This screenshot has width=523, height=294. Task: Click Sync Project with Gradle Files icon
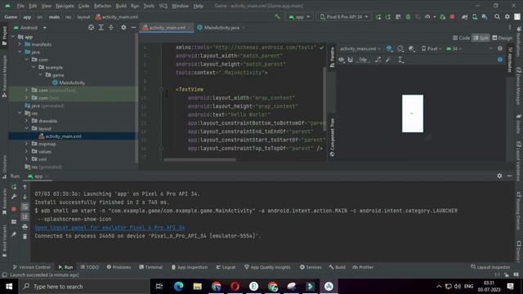point(464,16)
